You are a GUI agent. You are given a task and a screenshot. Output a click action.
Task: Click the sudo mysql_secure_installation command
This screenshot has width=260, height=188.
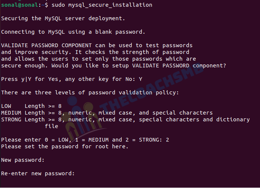[102, 5]
